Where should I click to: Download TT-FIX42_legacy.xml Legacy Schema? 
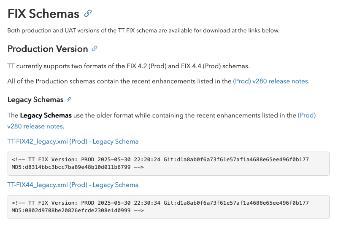pos(73,142)
